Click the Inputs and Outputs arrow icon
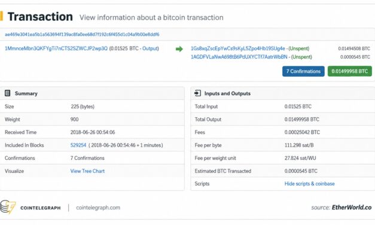The width and height of the screenshot is (375, 225). tap(197, 93)
